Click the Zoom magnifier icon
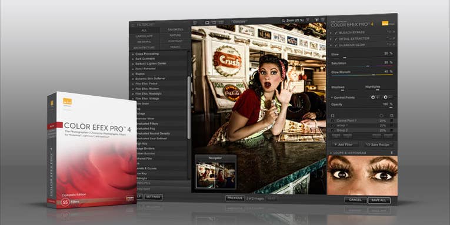The image size is (450, 225). (x=284, y=21)
